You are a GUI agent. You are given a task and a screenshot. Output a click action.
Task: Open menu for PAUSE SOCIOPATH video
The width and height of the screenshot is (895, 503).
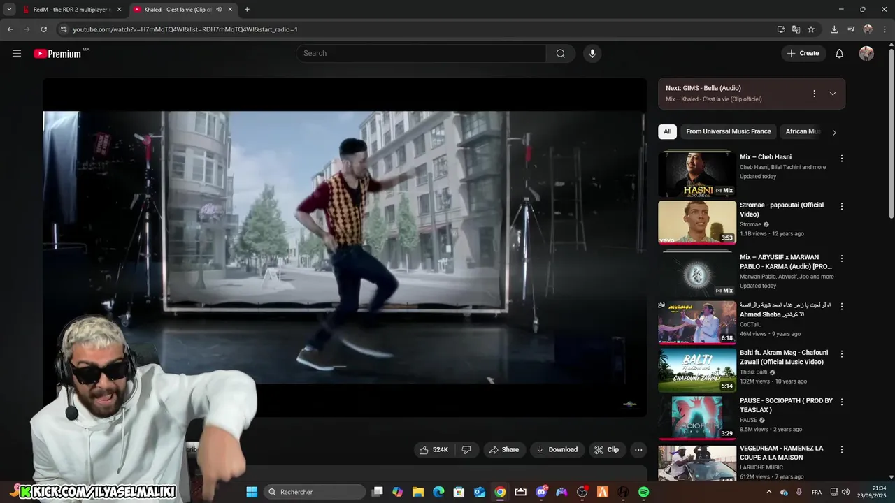[x=842, y=402]
